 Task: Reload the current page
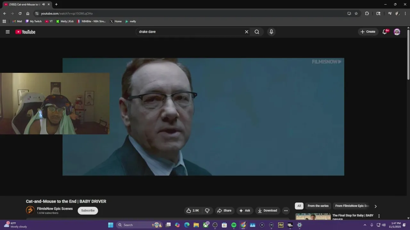(x=20, y=13)
